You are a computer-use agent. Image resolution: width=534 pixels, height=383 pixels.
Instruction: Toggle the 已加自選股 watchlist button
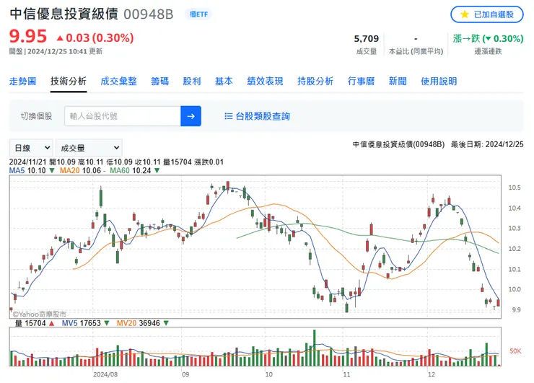pos(486,14)
